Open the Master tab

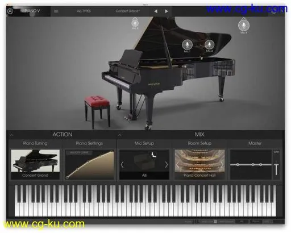point(255,143)
